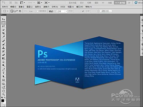Select the Rectangular Marquee tool in toolbox
The width and height of the screenshot is (143, 107).
click(3, 23)
